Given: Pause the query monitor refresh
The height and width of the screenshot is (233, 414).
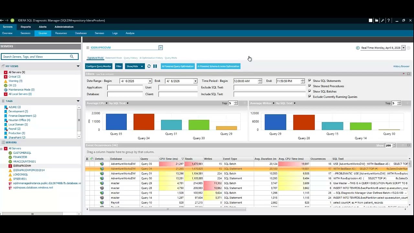Looking at the screenshot, I should (x=155, y=66).
